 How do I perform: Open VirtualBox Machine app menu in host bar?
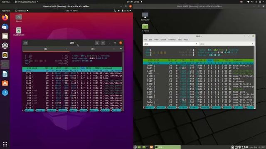[x=27, y=2]
